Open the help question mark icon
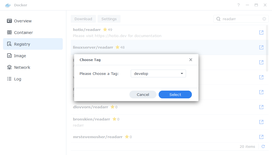The height and width of the screenshot is (155, 272). 239,5
